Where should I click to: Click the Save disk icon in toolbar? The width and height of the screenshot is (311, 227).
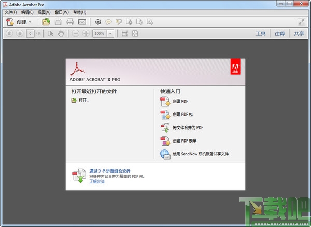point(58,22)
